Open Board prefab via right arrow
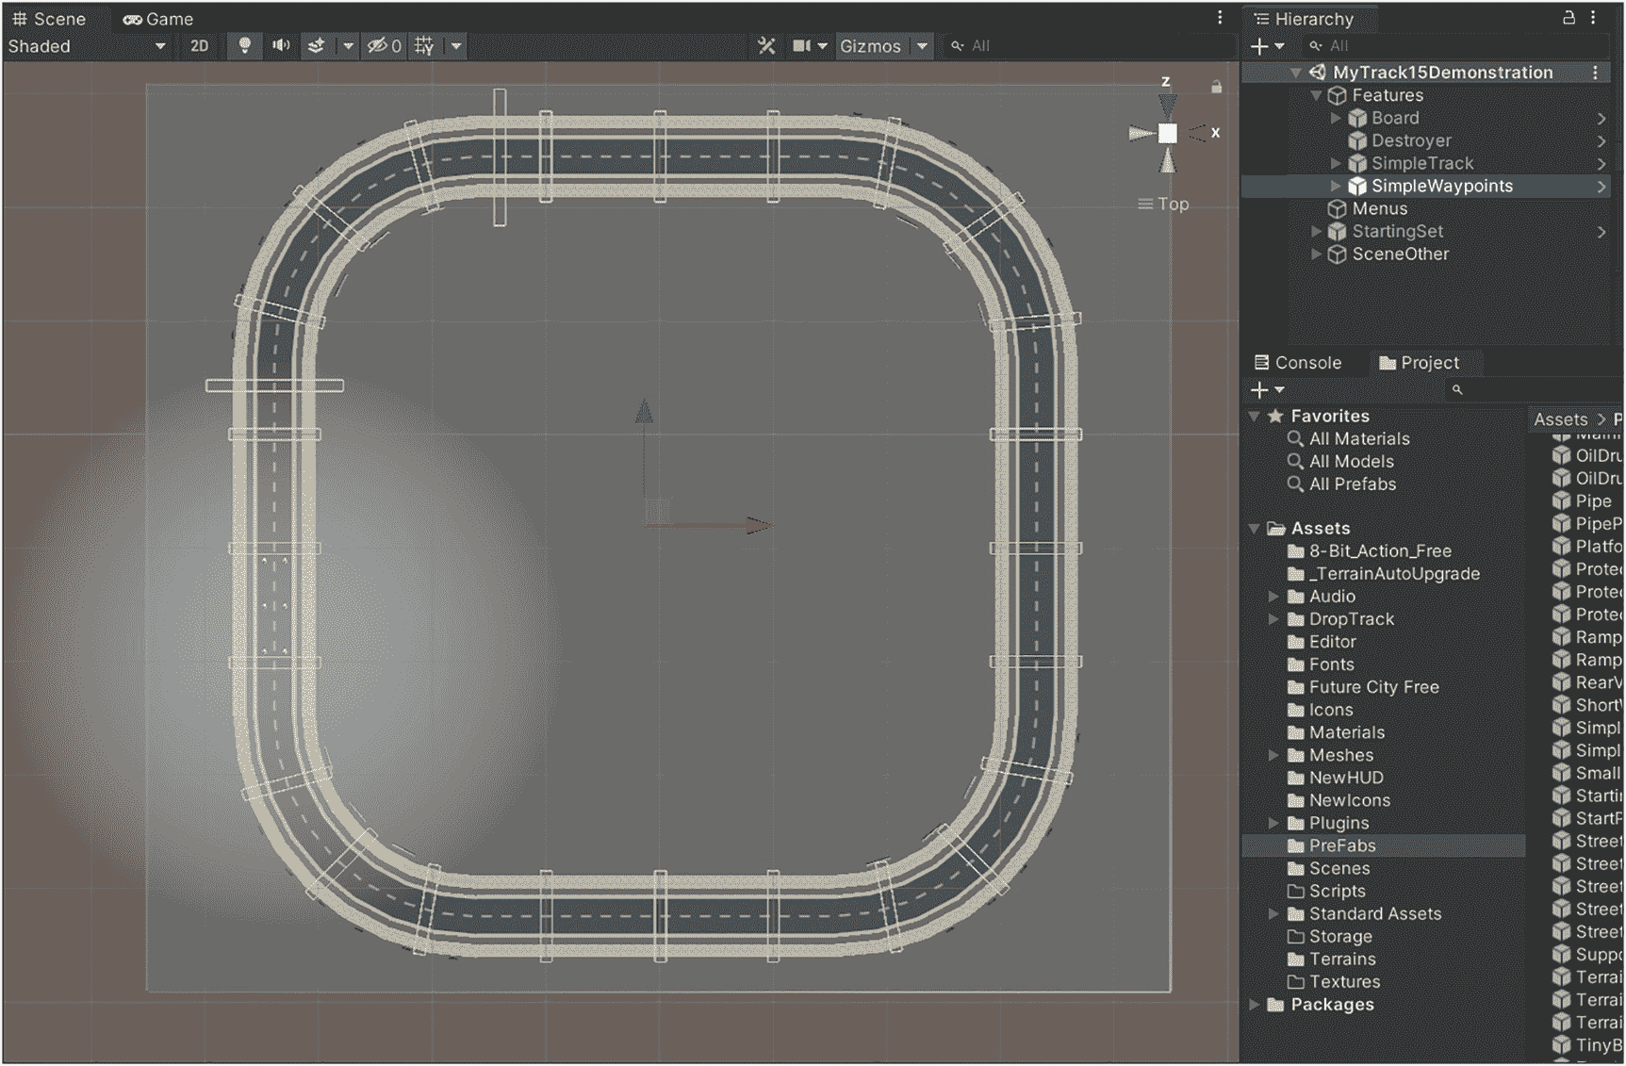This screenshot has width=1626, height=1066. coord(1601,118)
